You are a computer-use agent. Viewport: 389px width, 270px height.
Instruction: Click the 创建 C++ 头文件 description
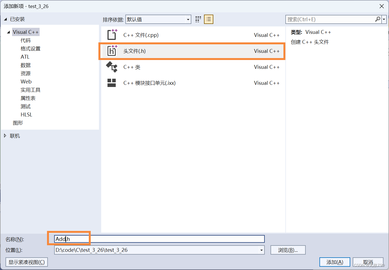click(310, 42)
